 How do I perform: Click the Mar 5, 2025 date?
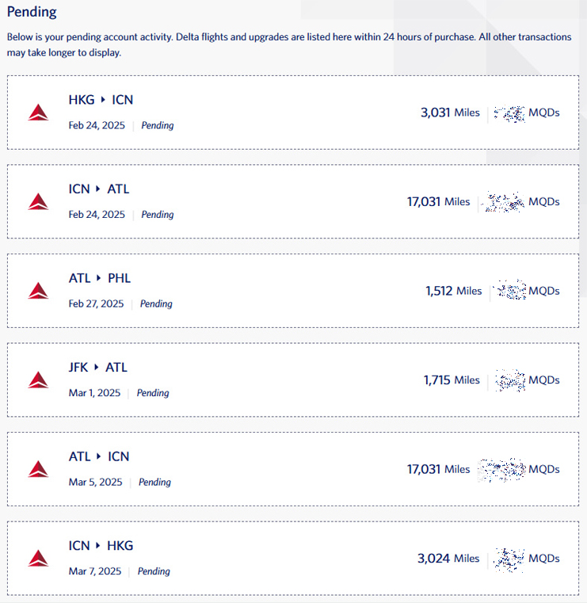tap(95, 483)
